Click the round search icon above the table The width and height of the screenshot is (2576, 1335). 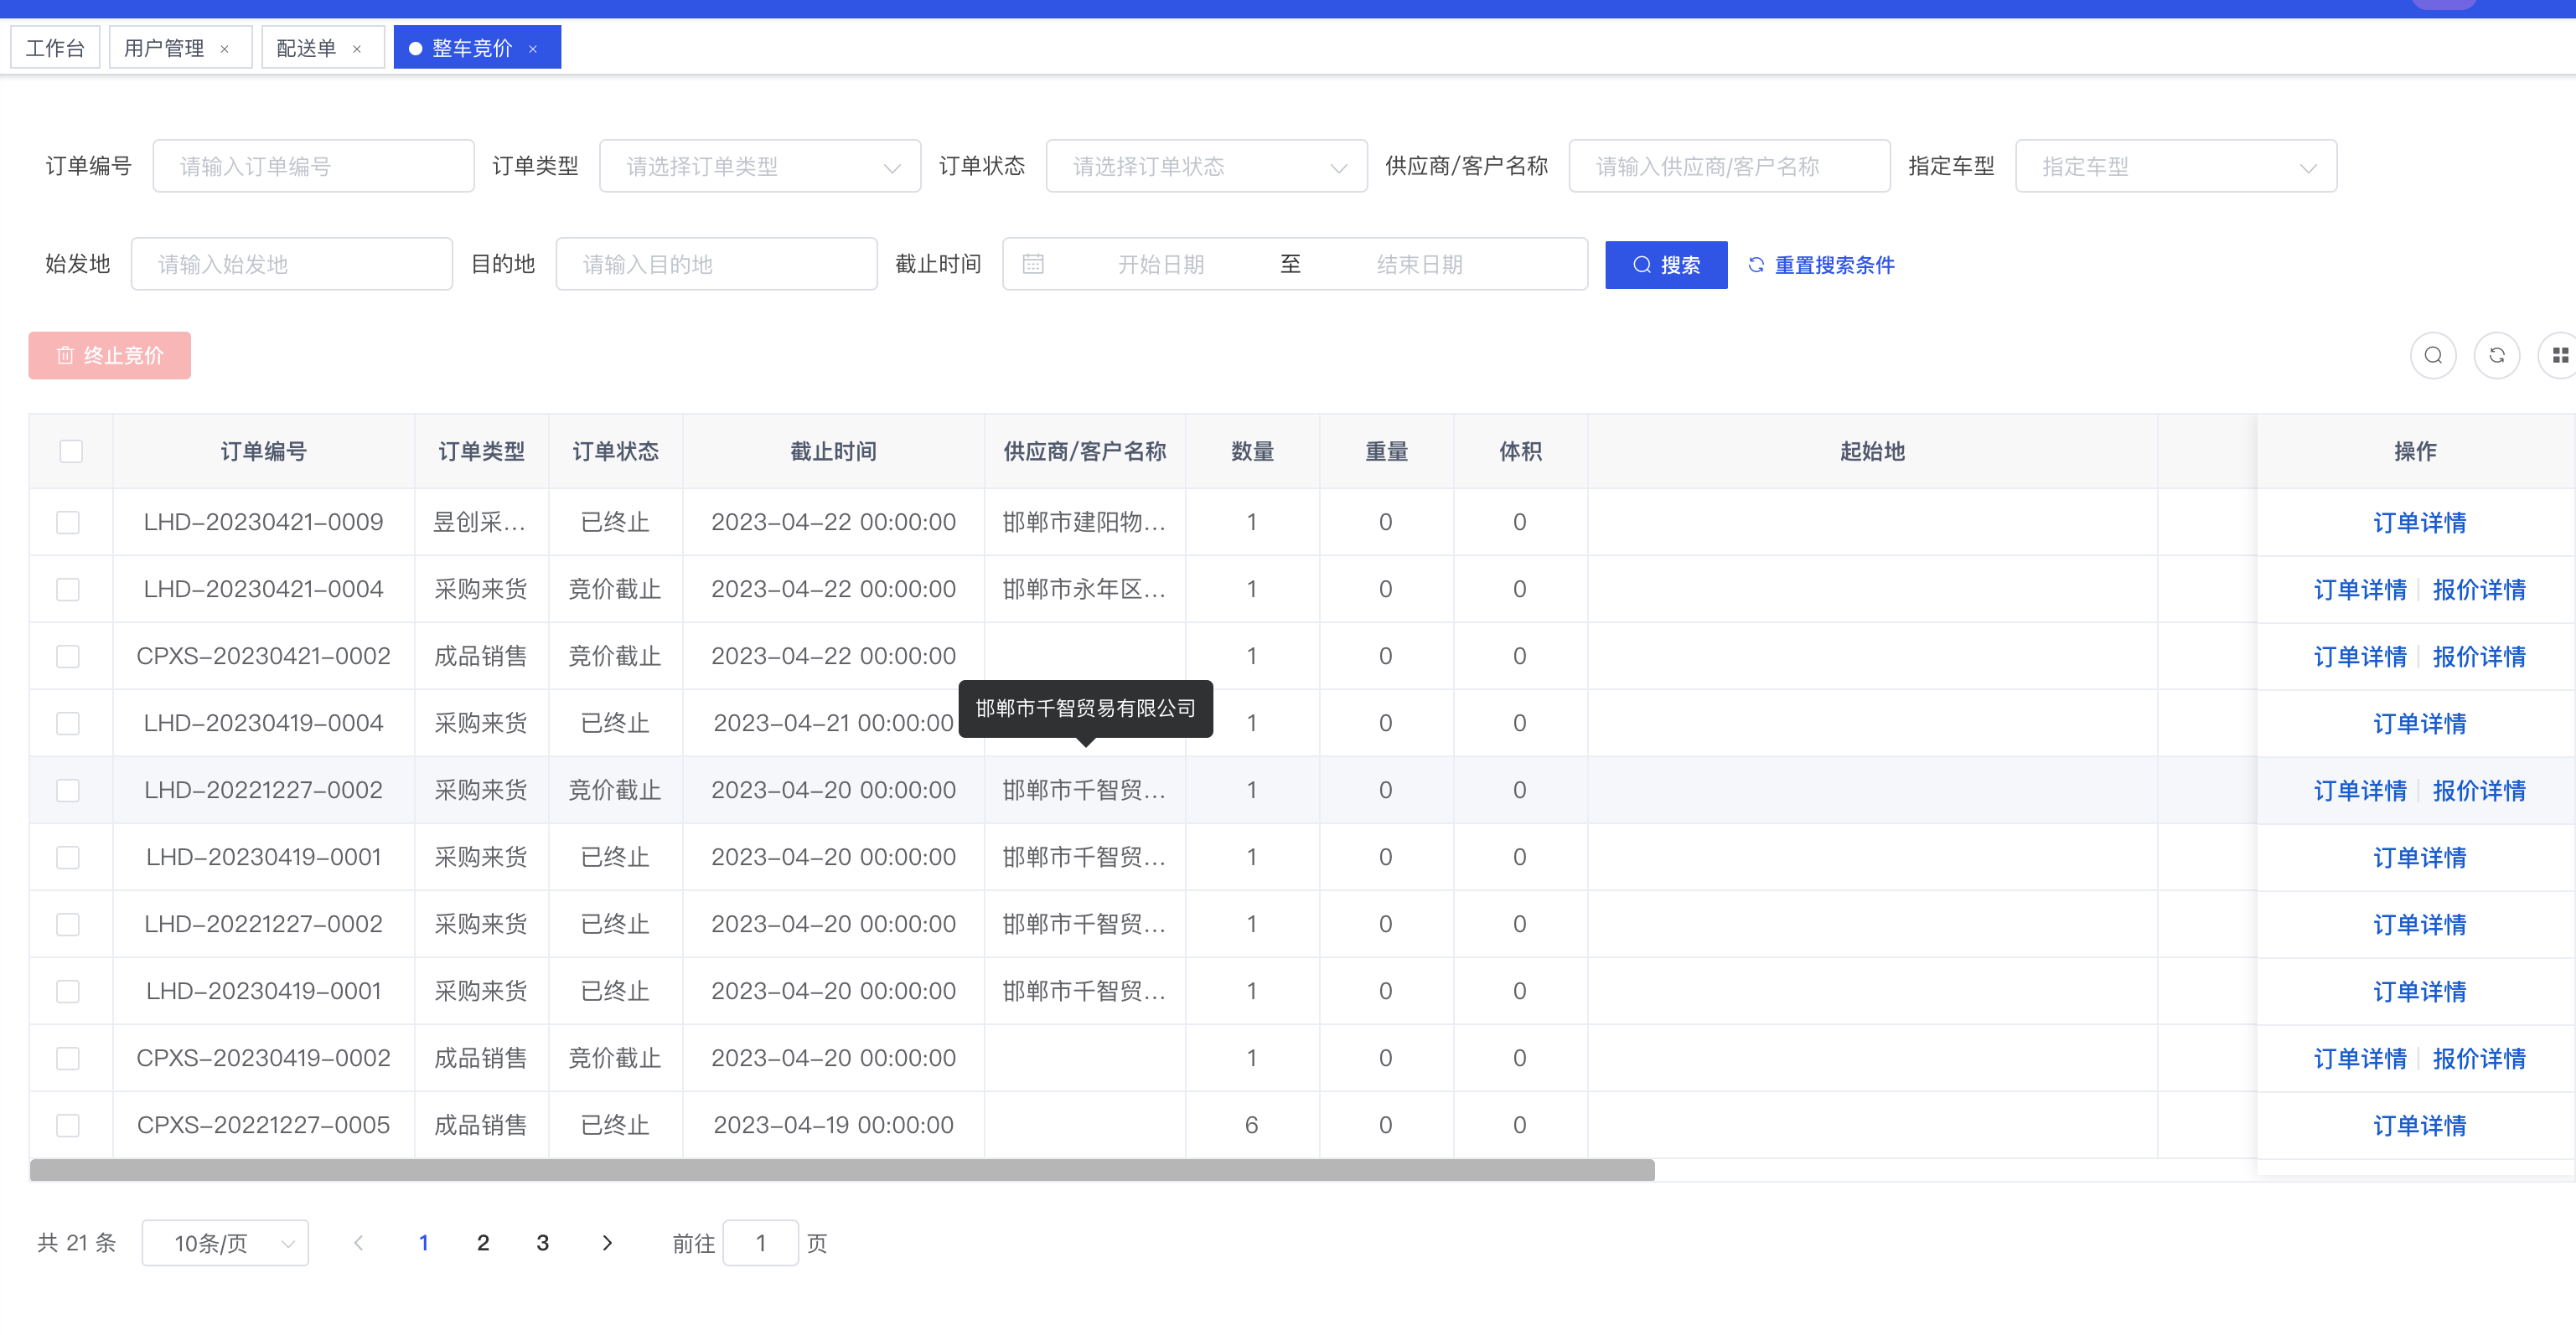(x=2433, y=356)
